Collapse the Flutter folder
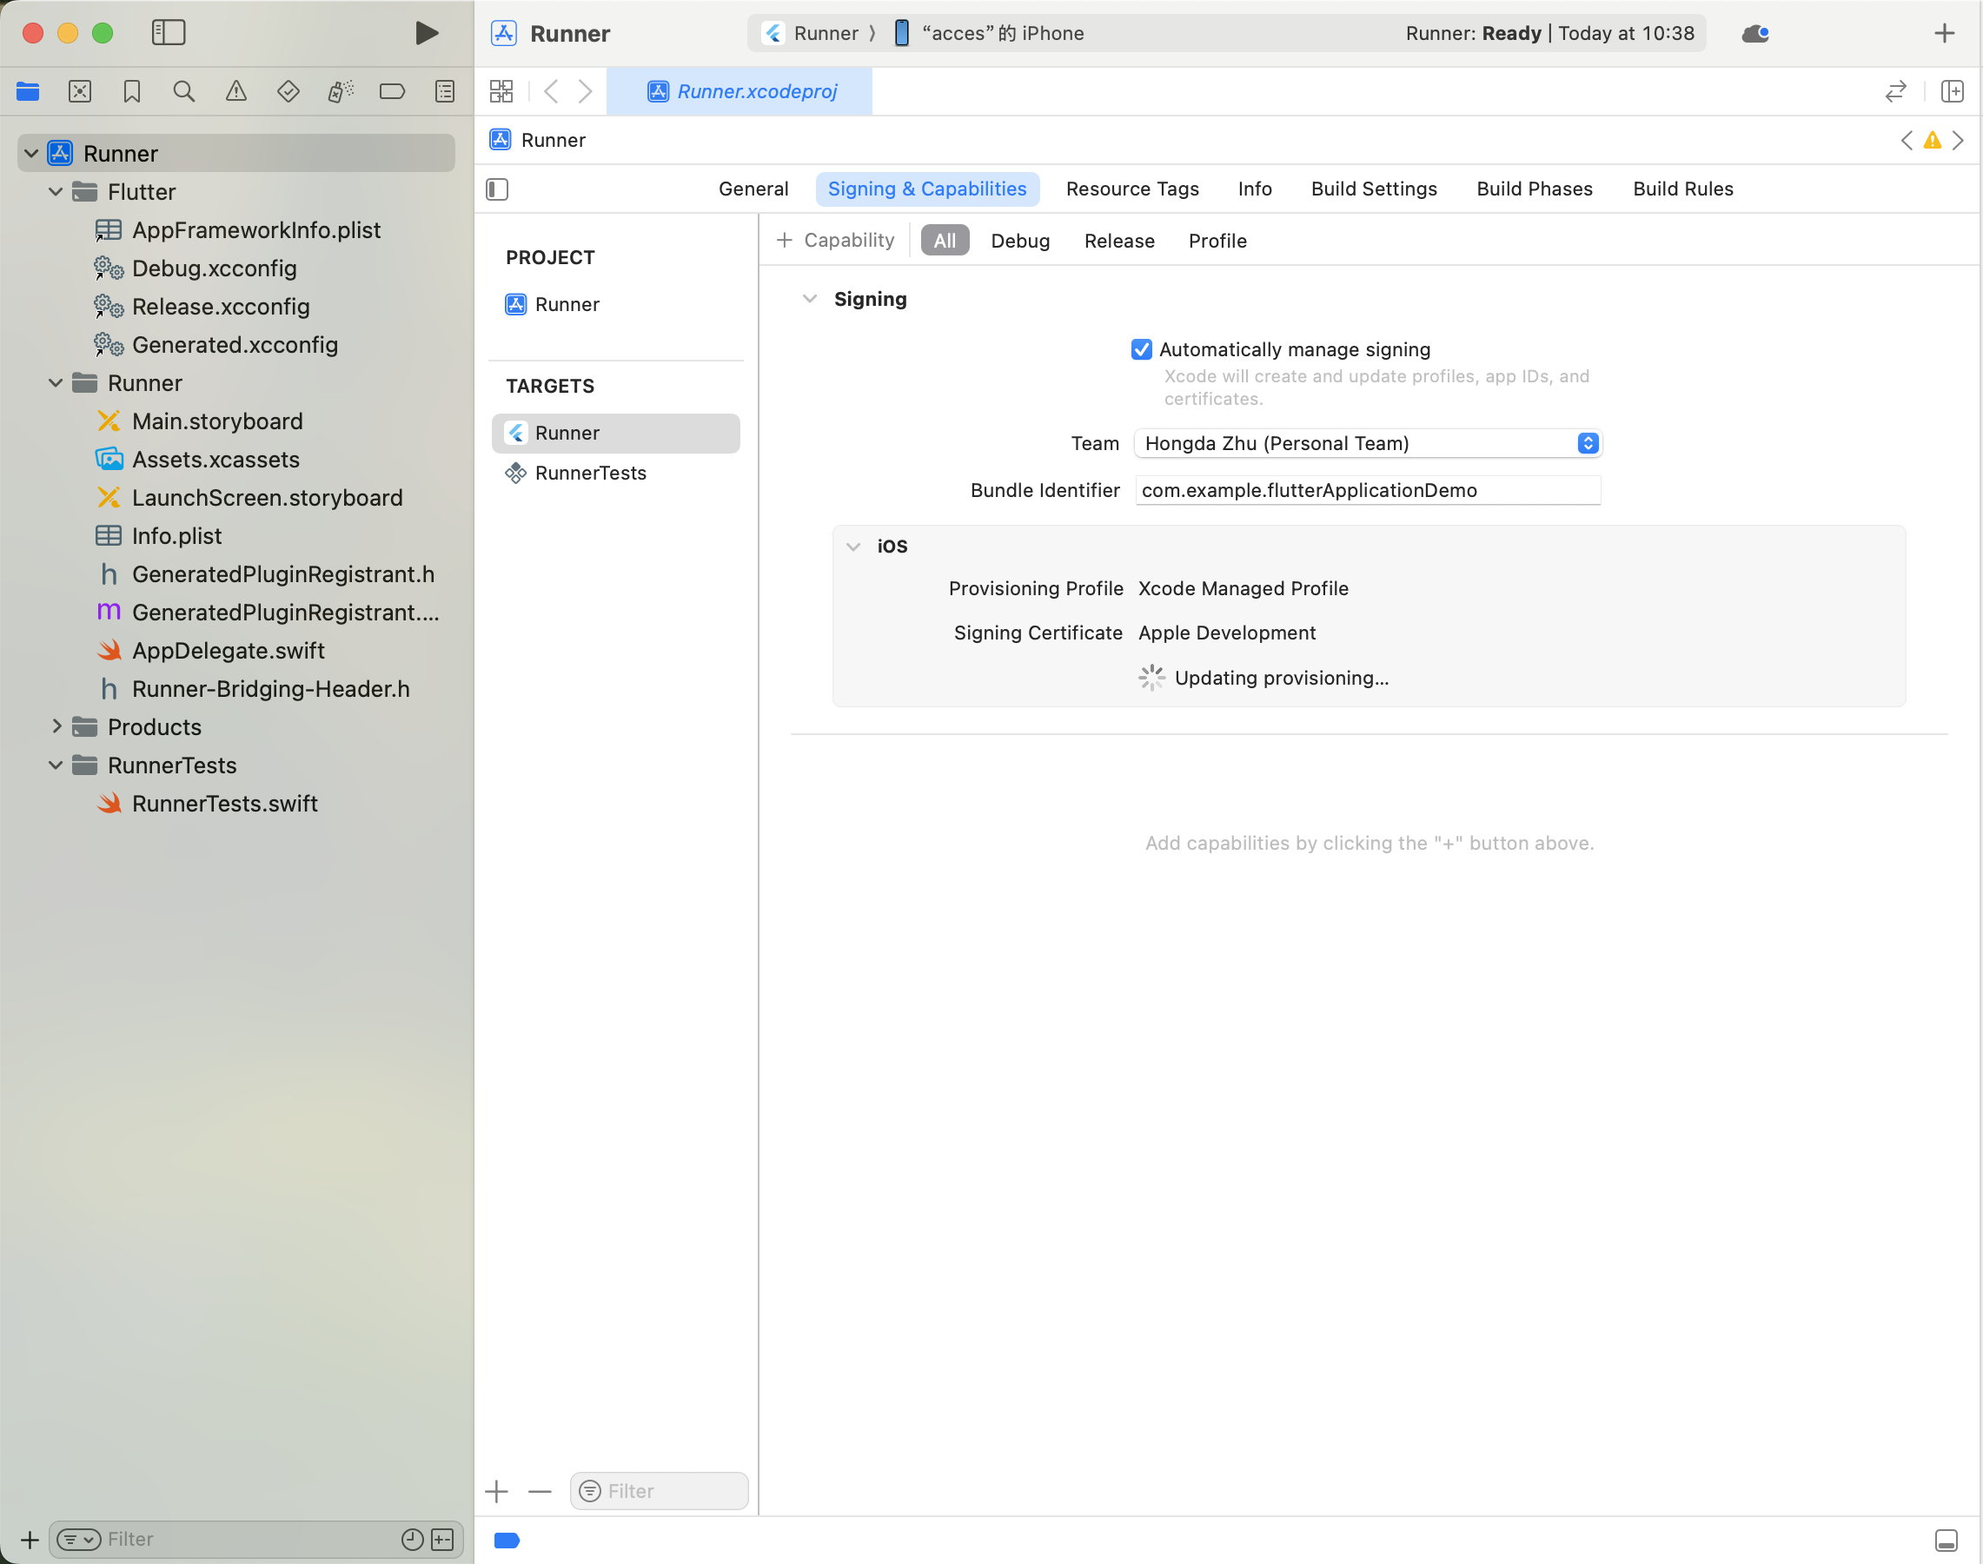 click(x=56, y=192)
